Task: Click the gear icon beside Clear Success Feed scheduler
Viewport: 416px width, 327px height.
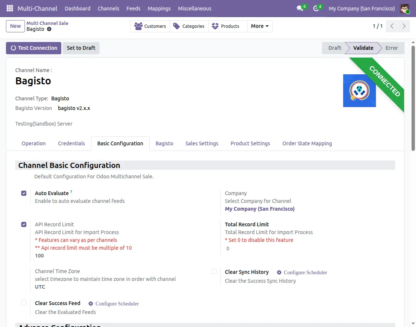Action: pos(91,303)
